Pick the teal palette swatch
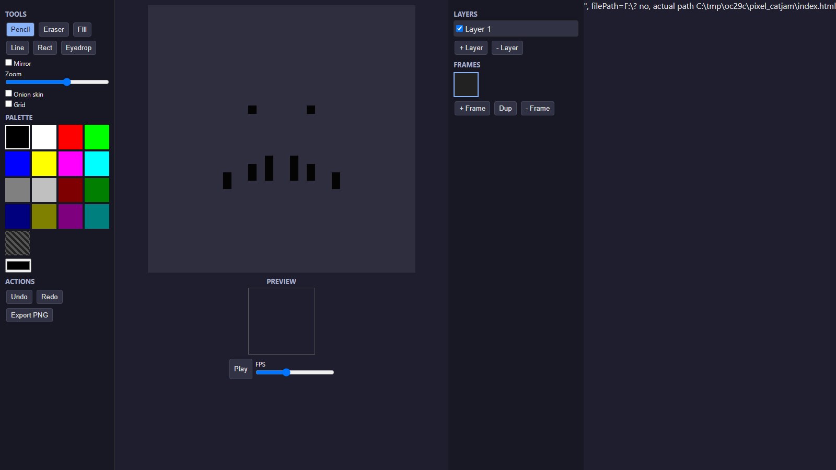 [97, 216]
